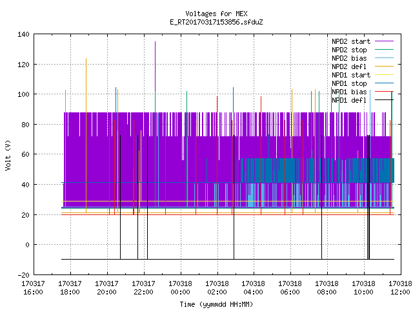The height and width of the screenshot is (310, 413).
Task: Click the y-axis tick label 60
Action: point(25,154)
